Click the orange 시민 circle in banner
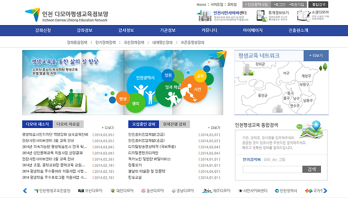Screen dimensions: 348x198 [194, 89]
